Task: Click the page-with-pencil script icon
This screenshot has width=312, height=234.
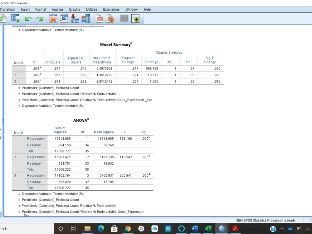Action: pyautogui.click(x=100, y=18)
